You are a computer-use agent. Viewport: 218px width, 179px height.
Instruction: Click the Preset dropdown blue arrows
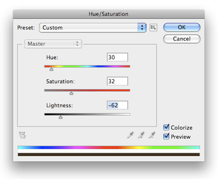pos(142,28)
